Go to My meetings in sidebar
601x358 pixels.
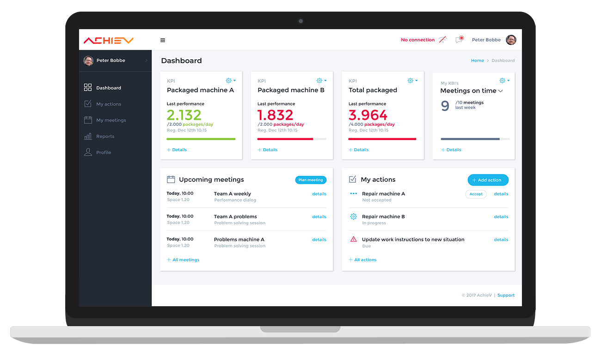pyautogui.click(x=111, y=120)
